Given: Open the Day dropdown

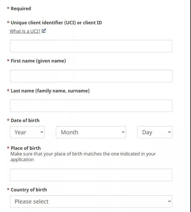Looking at the screenshot, I should click(155, 132).
